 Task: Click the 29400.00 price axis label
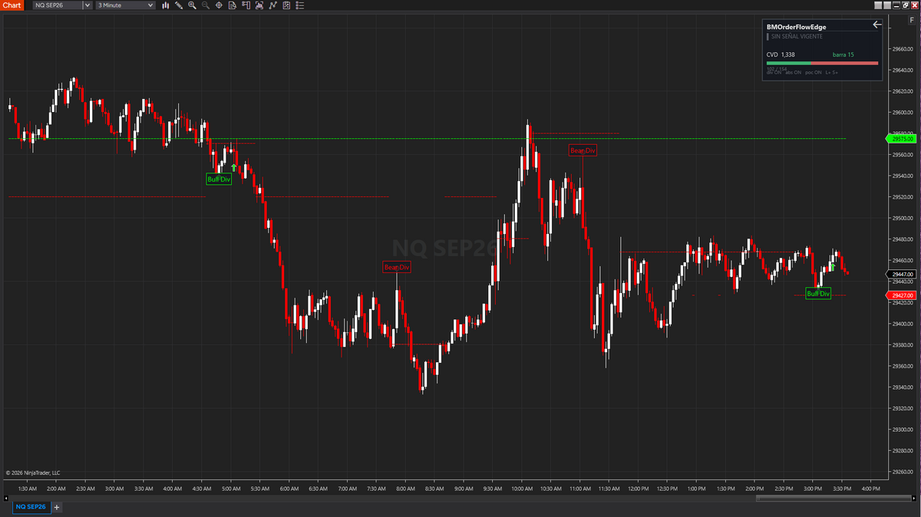tap(903, 324)
